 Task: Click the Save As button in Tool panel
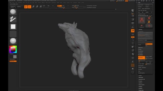[149, 5]
